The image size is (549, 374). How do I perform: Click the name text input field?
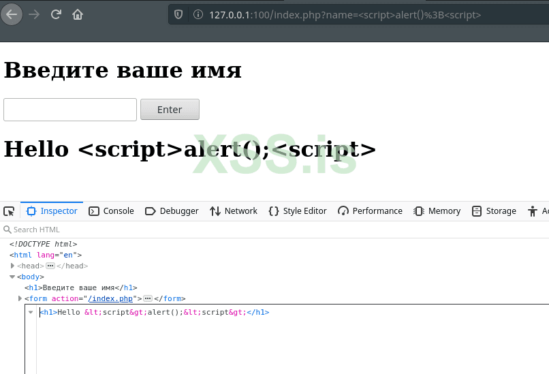point(70,110)
